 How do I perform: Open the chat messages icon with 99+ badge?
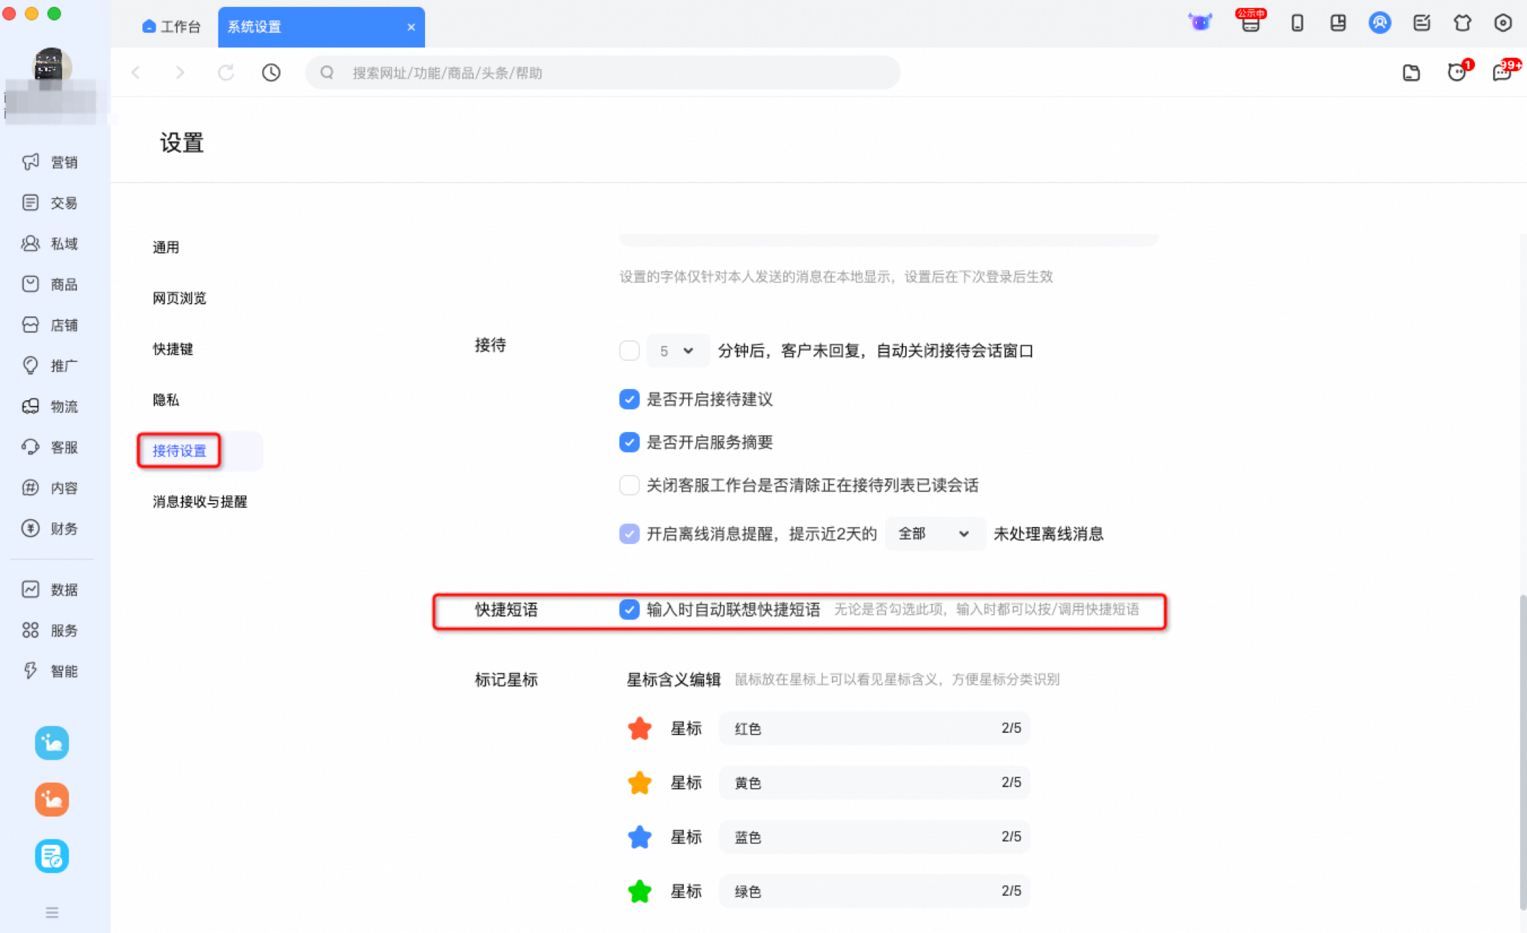tap(1504, 71)
